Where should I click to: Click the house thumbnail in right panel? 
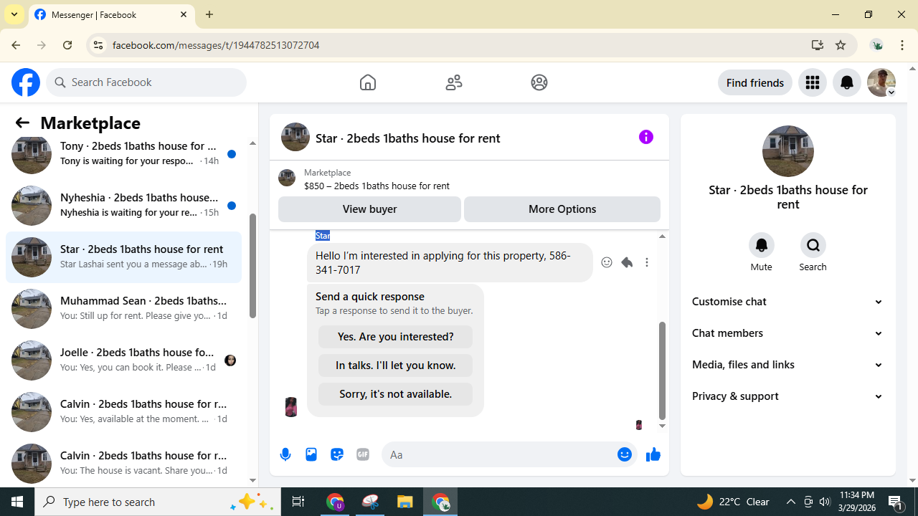pos(788,151)
